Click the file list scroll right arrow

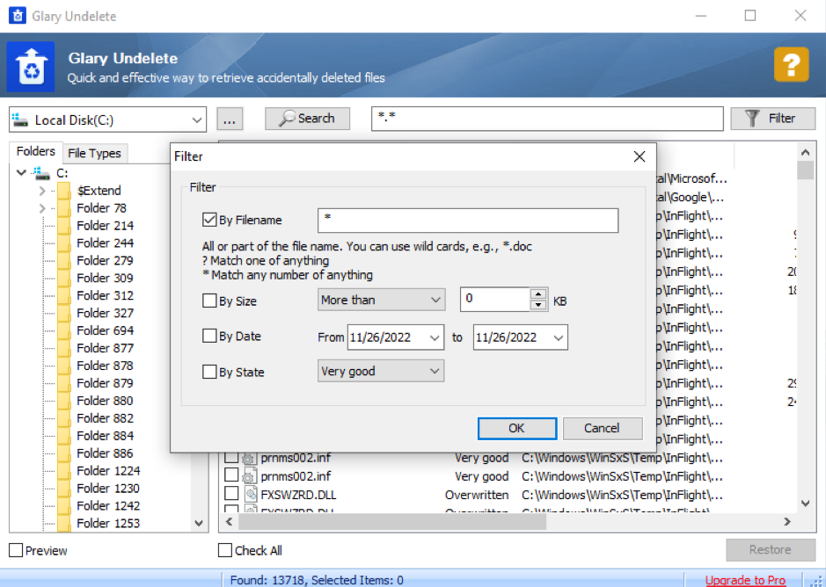click(787, 522)
